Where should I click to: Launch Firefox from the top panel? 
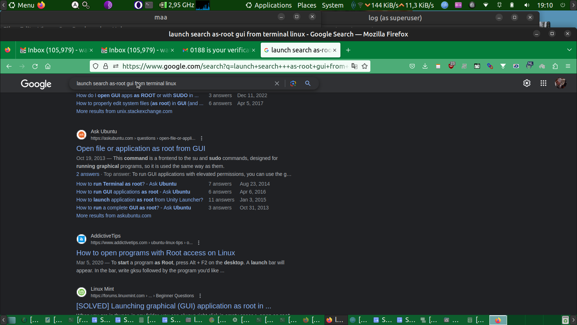coord(41,5)
